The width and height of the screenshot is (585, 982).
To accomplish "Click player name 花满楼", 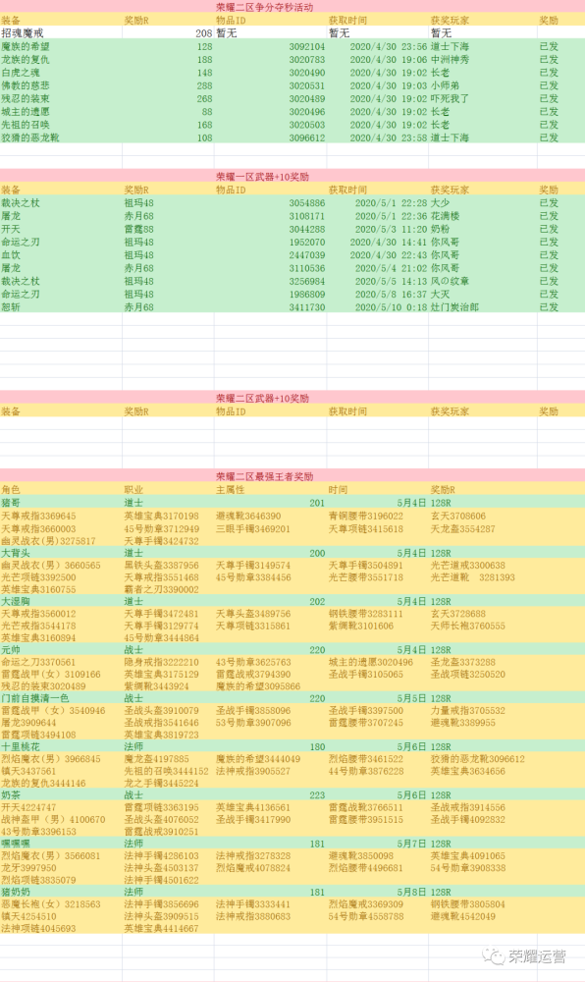I will 445,216.
